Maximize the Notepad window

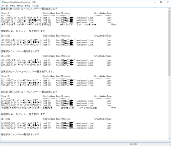(x=161, y=2)
